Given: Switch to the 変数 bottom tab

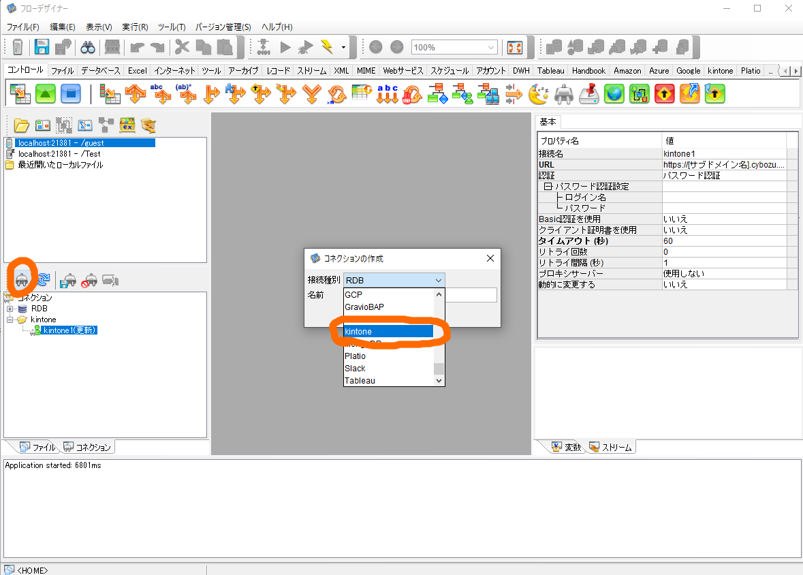Looking at the screenshot, I should (567, 448).
